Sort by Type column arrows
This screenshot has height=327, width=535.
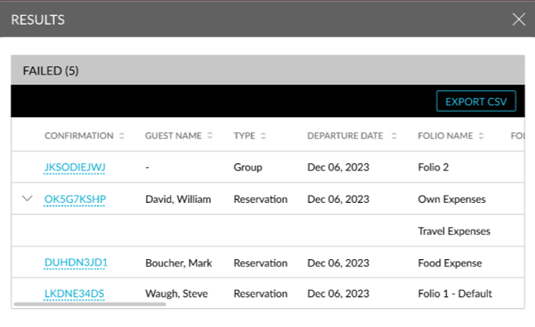tap(263, 136)
